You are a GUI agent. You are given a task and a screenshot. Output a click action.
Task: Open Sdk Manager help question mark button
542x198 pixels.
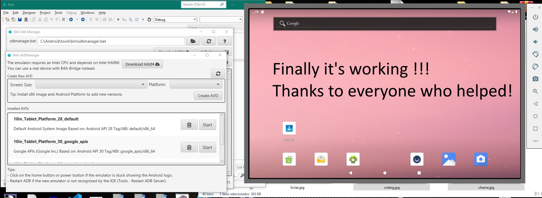(x=225, y=41)
